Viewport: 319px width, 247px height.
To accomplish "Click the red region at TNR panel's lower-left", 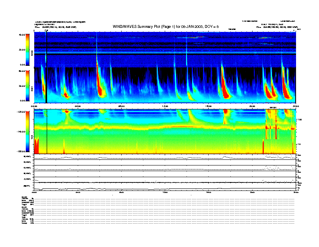I will click(x=36, y=146).
